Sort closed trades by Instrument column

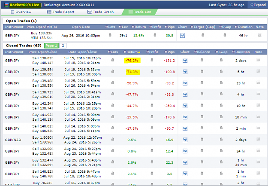click(14, 52)
